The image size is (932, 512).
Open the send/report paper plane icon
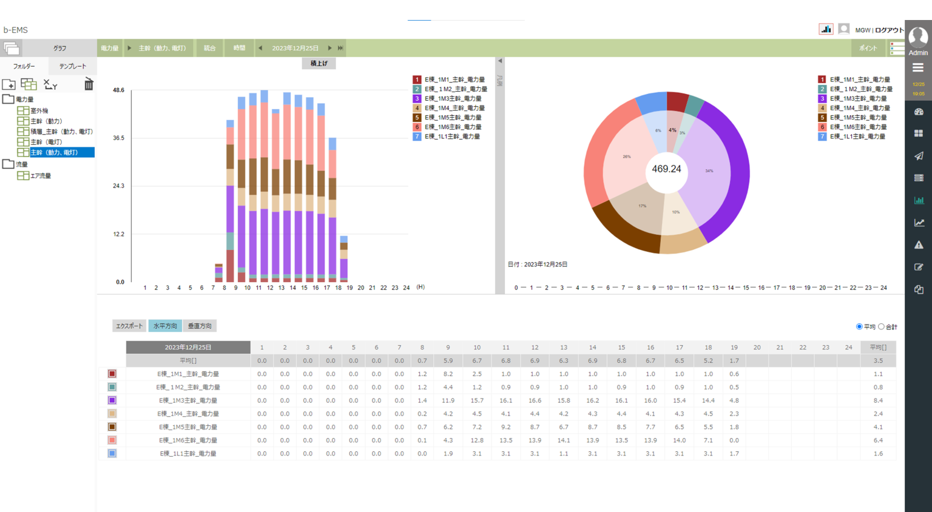click(918, 156)
